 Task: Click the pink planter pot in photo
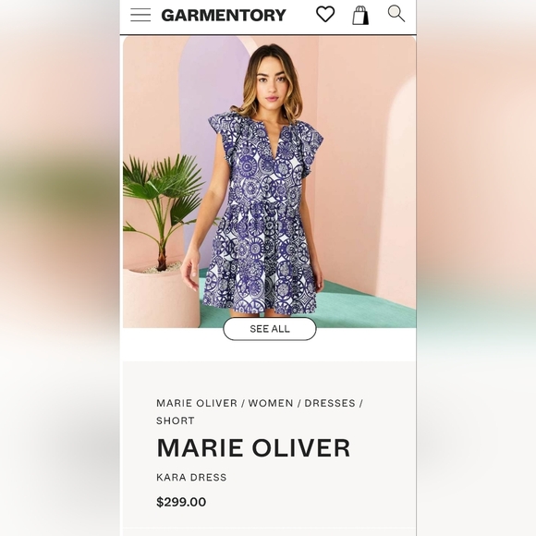pos(160,298)
